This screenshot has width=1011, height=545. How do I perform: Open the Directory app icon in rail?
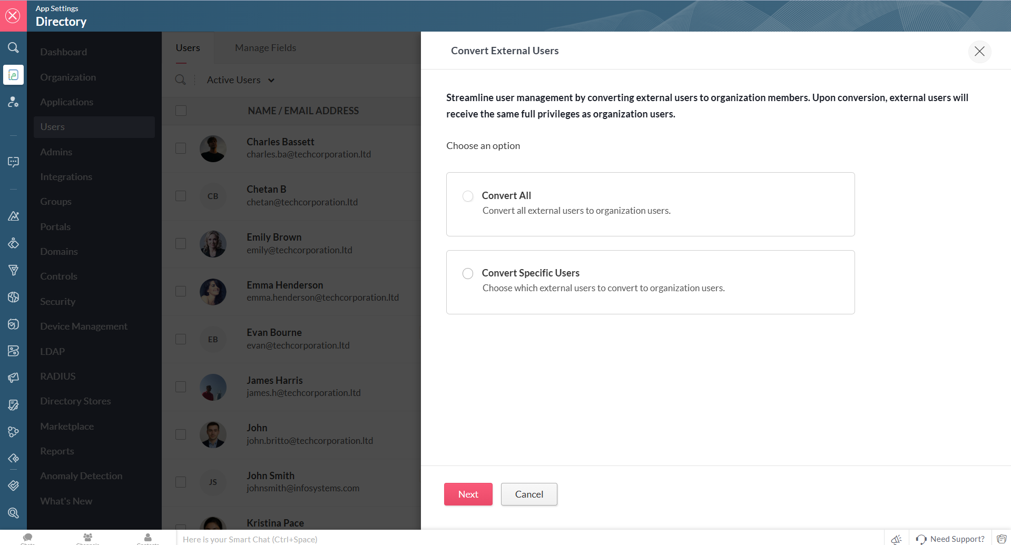13,75
